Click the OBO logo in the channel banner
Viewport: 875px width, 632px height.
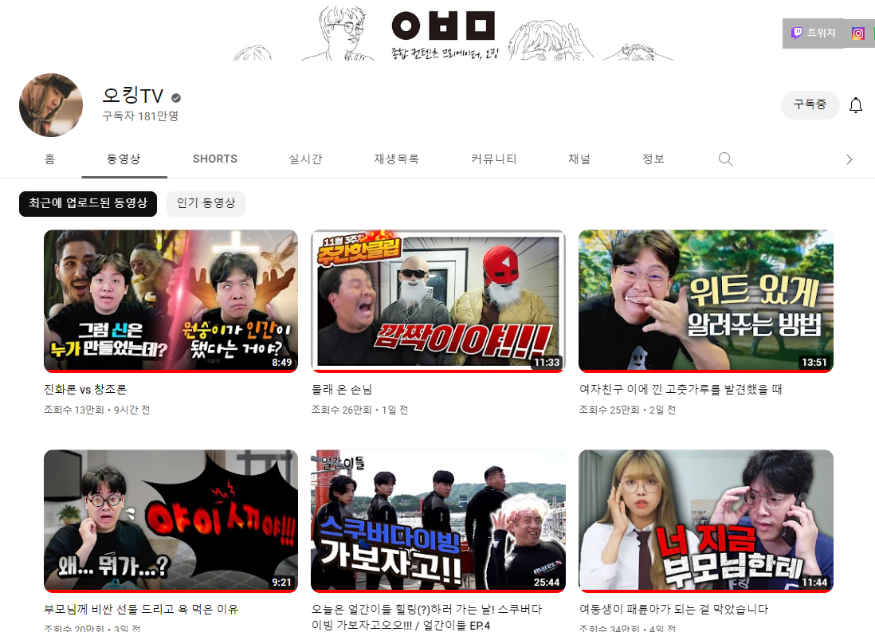point(444,26)
